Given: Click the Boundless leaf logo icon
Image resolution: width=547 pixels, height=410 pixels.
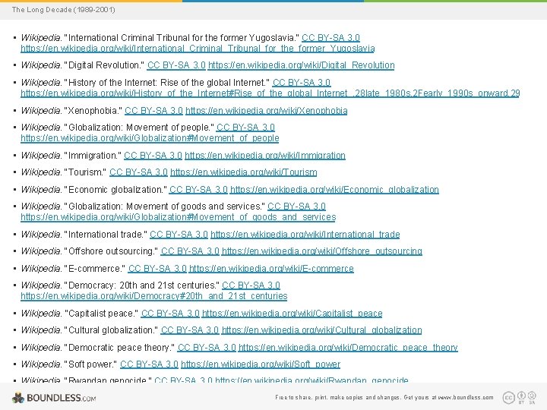Looking at the screenshot, I should tap(18, 398).
